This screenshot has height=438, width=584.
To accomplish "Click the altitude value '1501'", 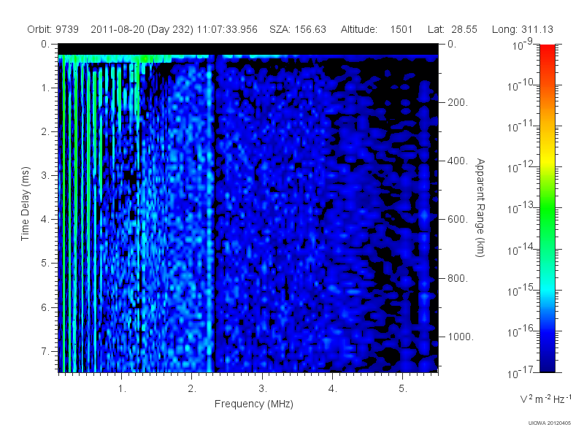I will [401, 29].
